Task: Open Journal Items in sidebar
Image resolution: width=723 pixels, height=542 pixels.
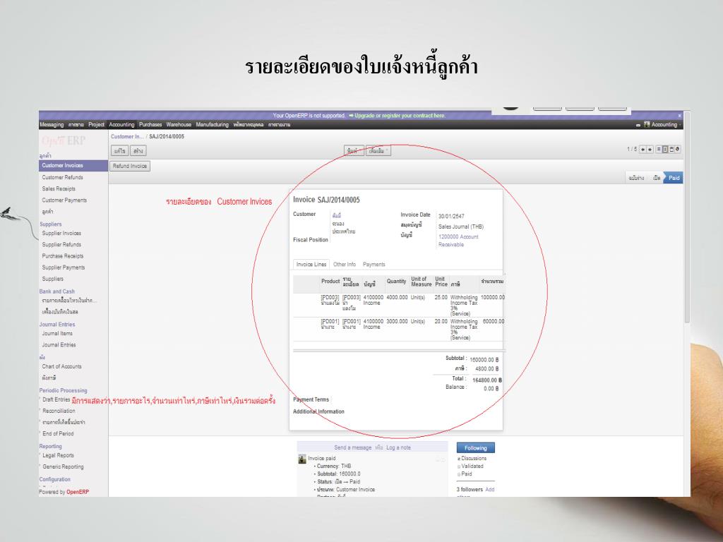Action: [57, 334]
